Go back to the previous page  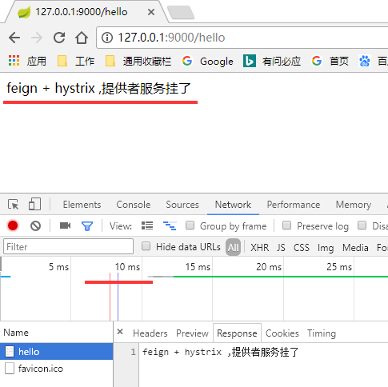(14, 38)
